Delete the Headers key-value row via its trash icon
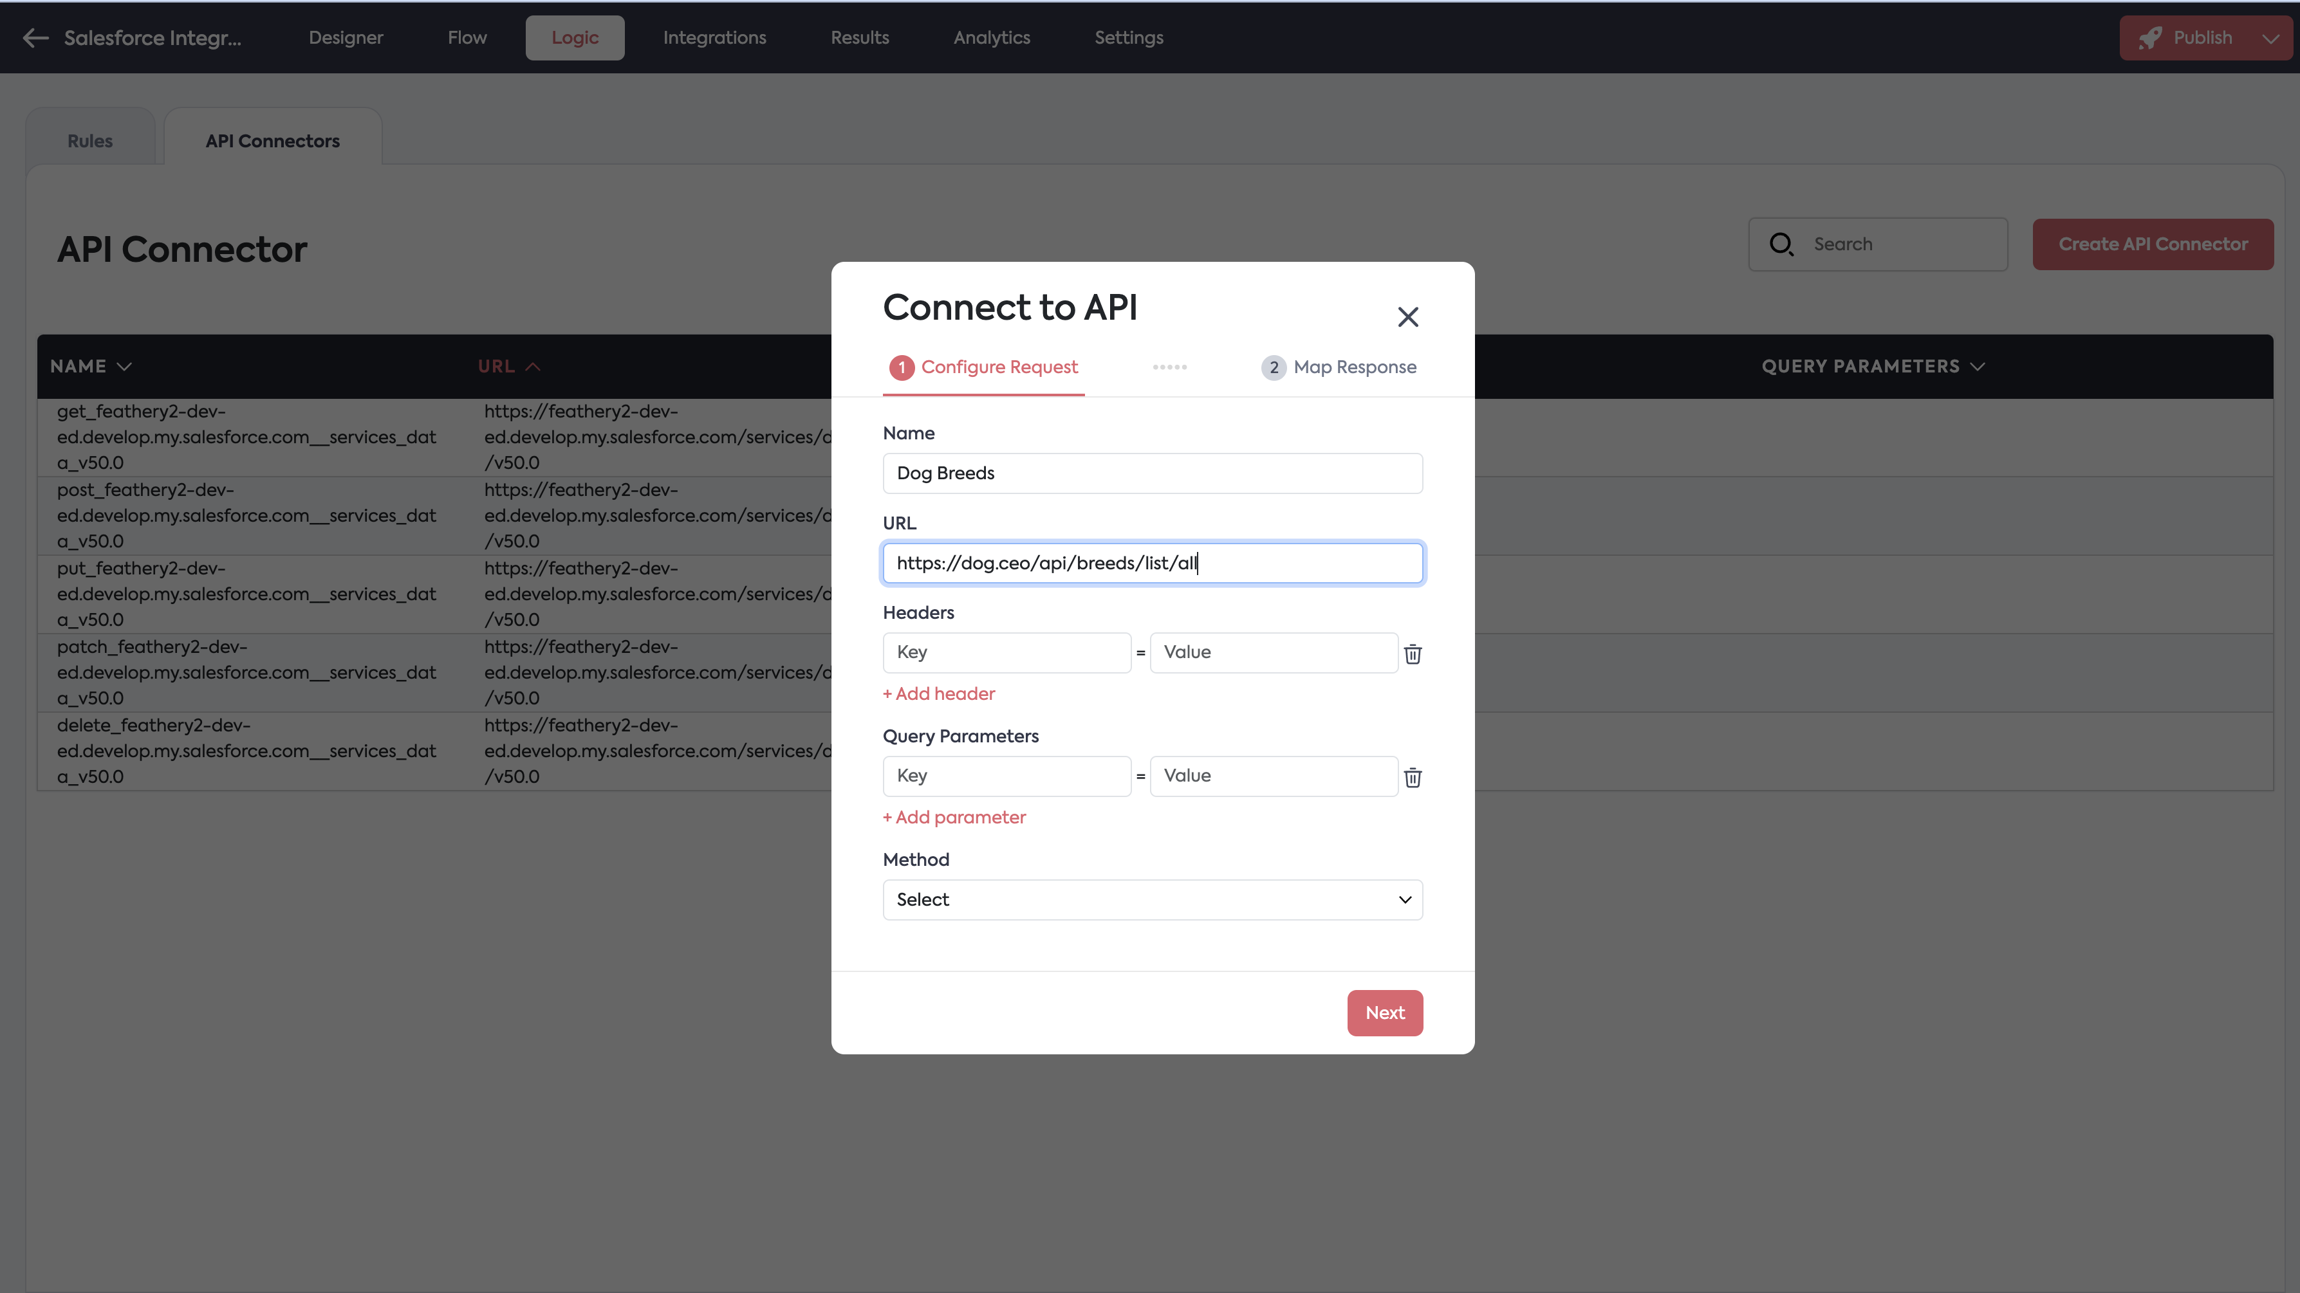This screenshot has width=2300, height=1293. [x=1413, y=654]
